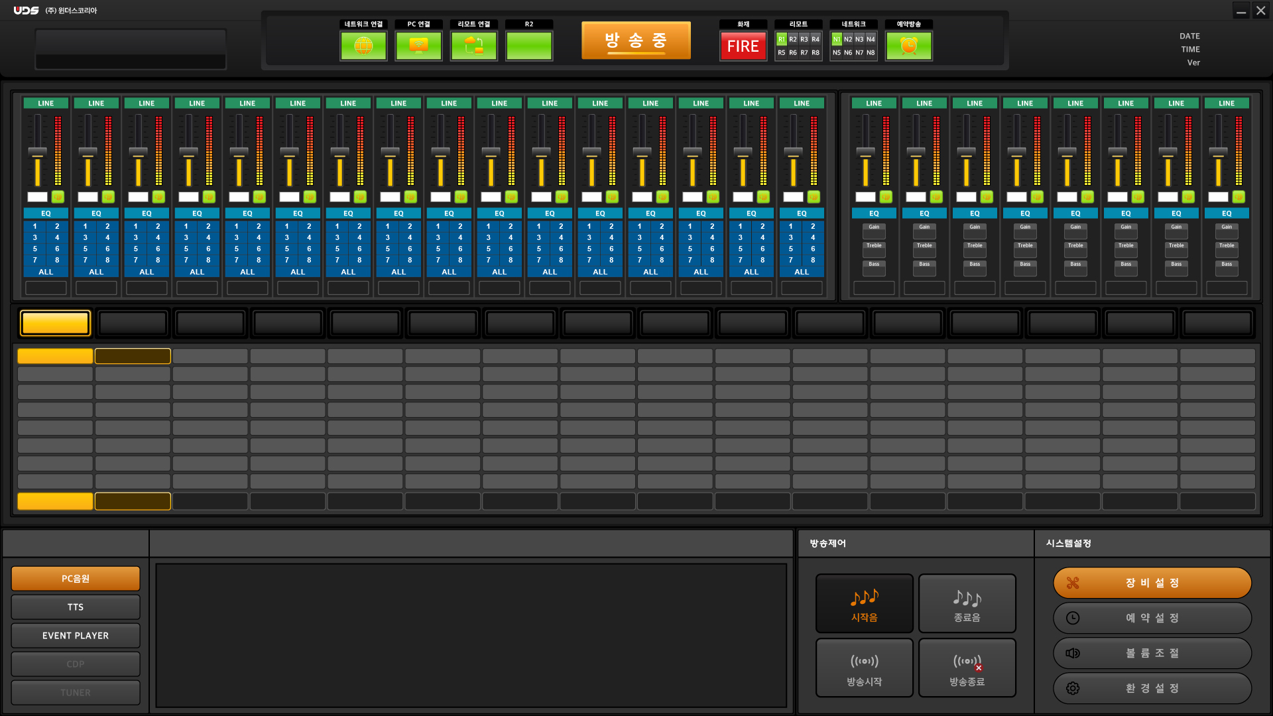Click the bright yellow cell in bottom grid row
This screenshot has height=716, width=1273.
coord(55,501)
